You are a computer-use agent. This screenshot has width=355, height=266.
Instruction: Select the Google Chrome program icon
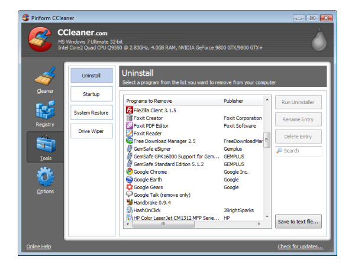pyautogui.click(x=129, y=171)
